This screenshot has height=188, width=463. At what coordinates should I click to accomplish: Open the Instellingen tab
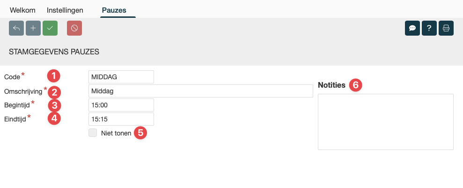65,9
